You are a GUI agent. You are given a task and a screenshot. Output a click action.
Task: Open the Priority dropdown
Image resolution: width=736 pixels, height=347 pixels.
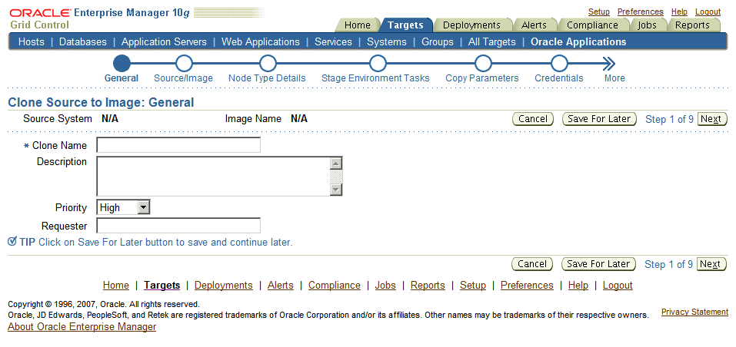(x=123, y=207)
